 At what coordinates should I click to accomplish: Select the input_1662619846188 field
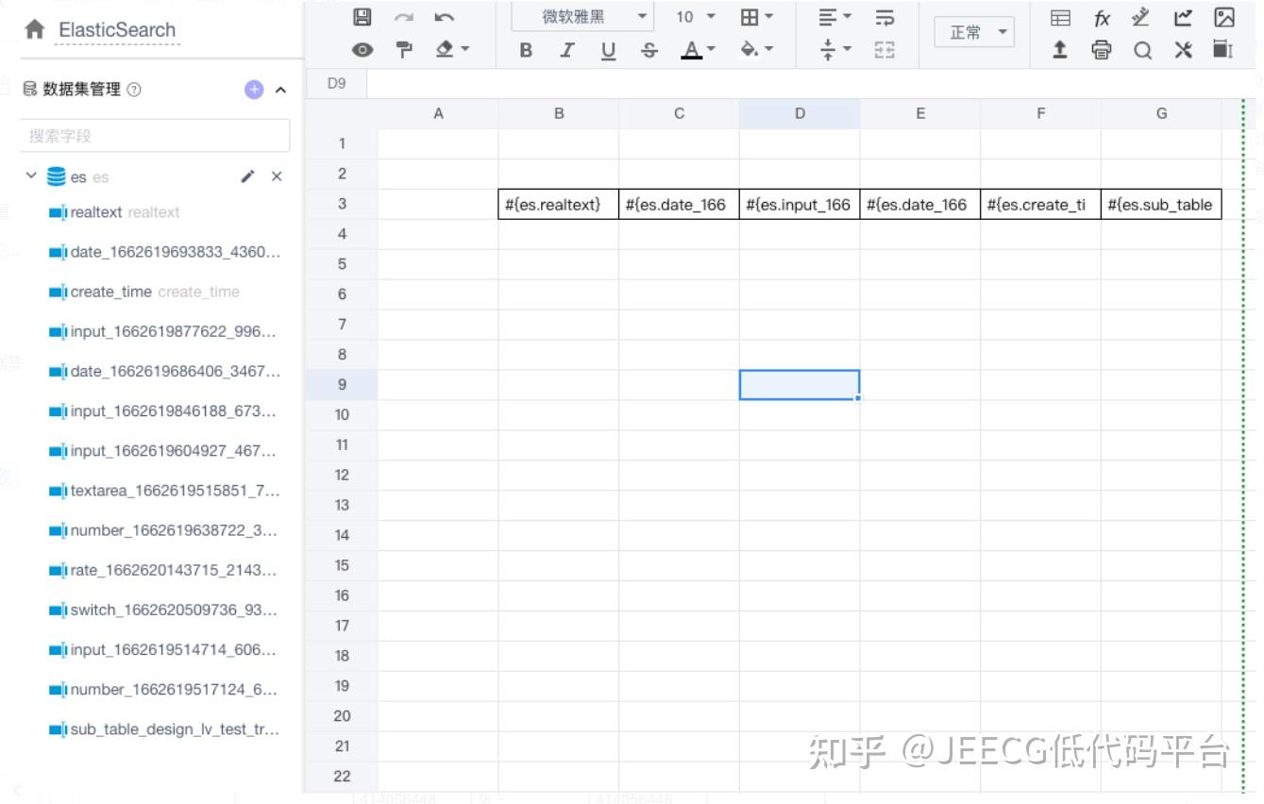click(162, 410)
